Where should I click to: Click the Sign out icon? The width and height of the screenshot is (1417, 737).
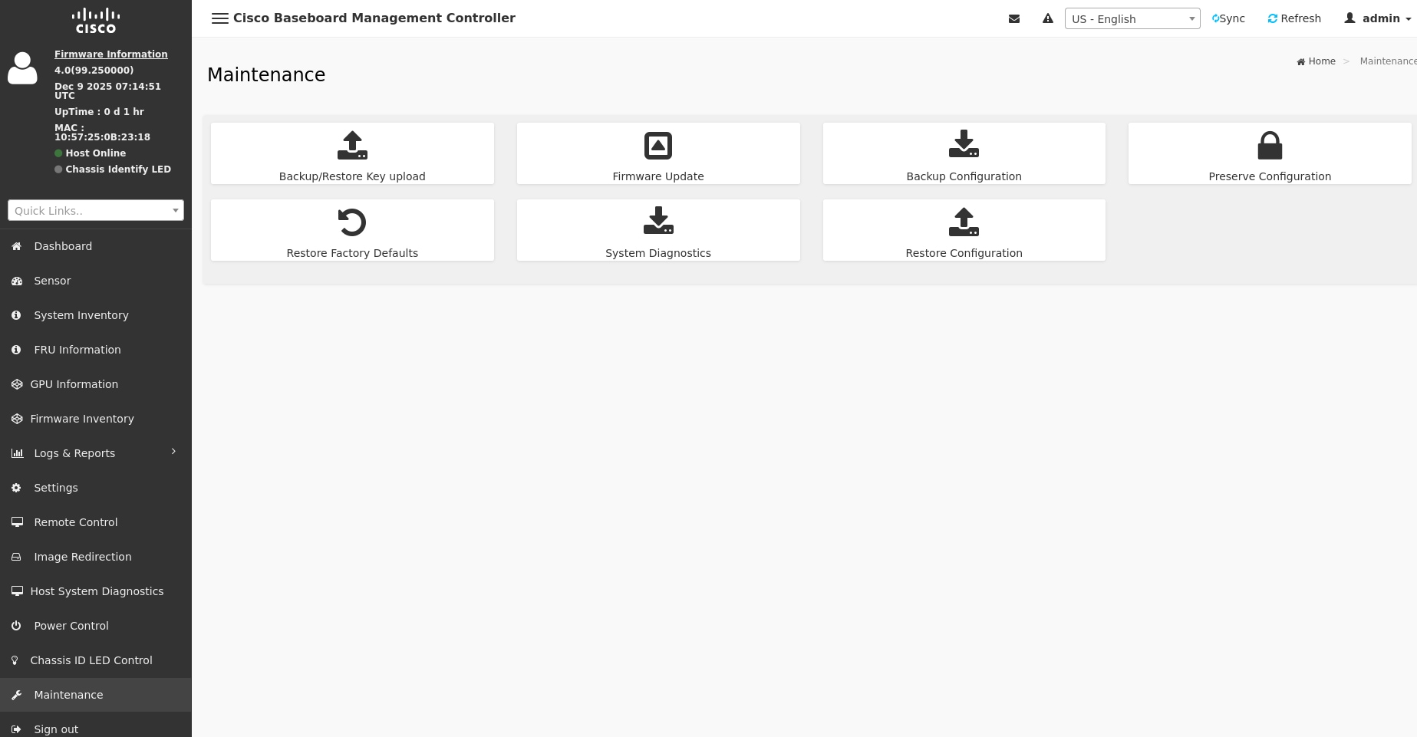(x=16, y=729)
